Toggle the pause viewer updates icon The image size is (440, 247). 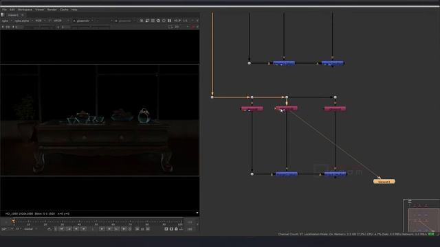tap(169, 21)
